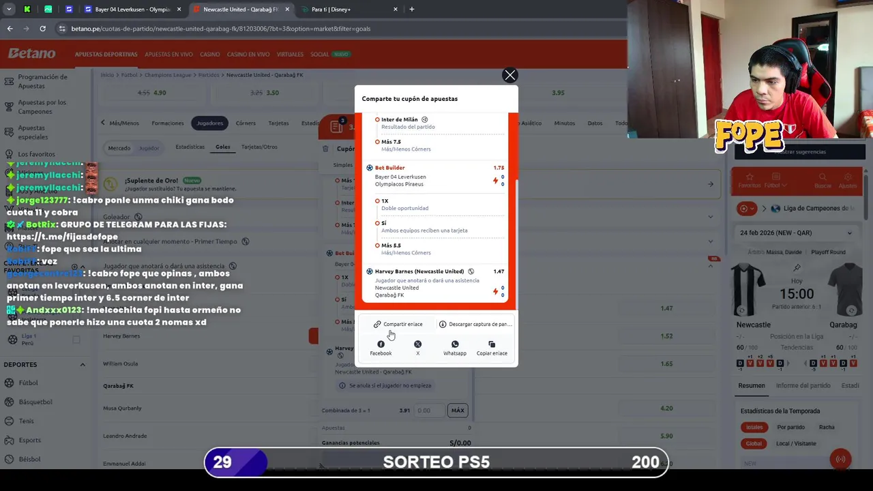Image resolution: width=873 pixels, height=491 pixels.
Task: Open the Social menu item
Action: [319, 55]
